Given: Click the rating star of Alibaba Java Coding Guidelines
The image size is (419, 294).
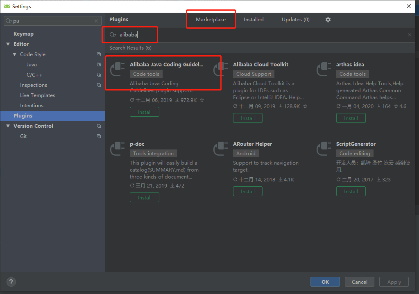Looking at the screenshot, I should click(202, 100).
